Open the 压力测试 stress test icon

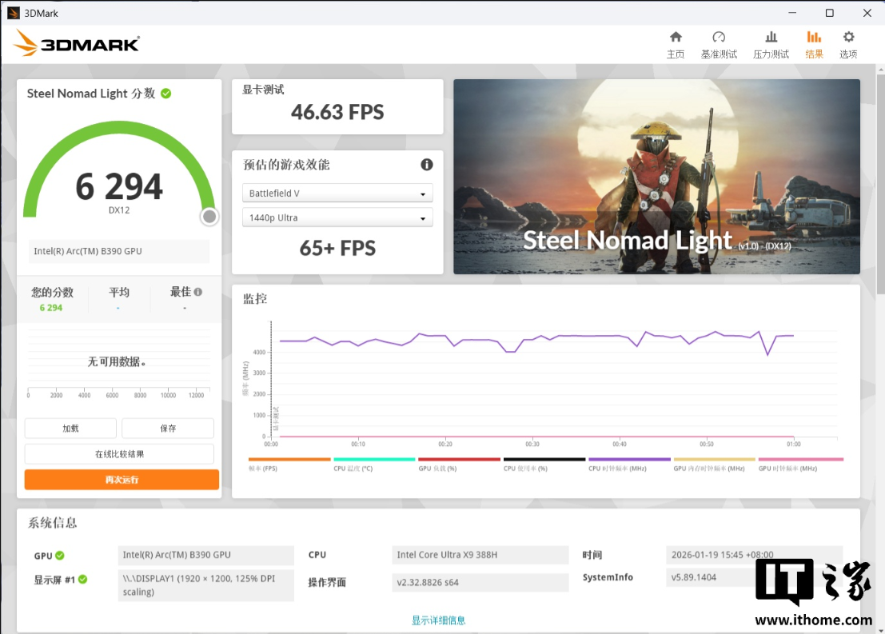[x=771, y=38]
